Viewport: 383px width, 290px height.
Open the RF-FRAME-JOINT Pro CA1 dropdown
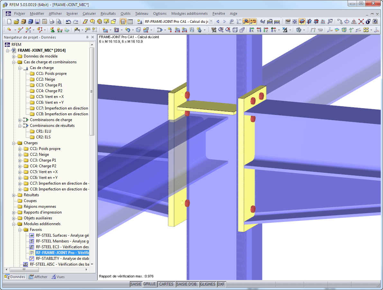211,22
